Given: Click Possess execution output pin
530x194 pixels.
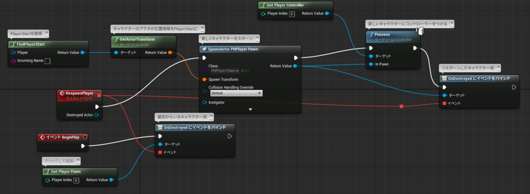Looking at the screenshot, I should pyautogui.click(x=416, y=48).
